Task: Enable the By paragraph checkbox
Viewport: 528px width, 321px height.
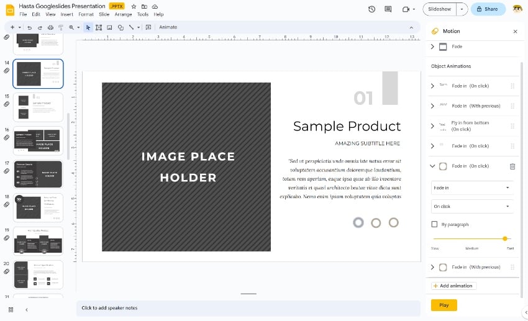Action: coord(435,224)
